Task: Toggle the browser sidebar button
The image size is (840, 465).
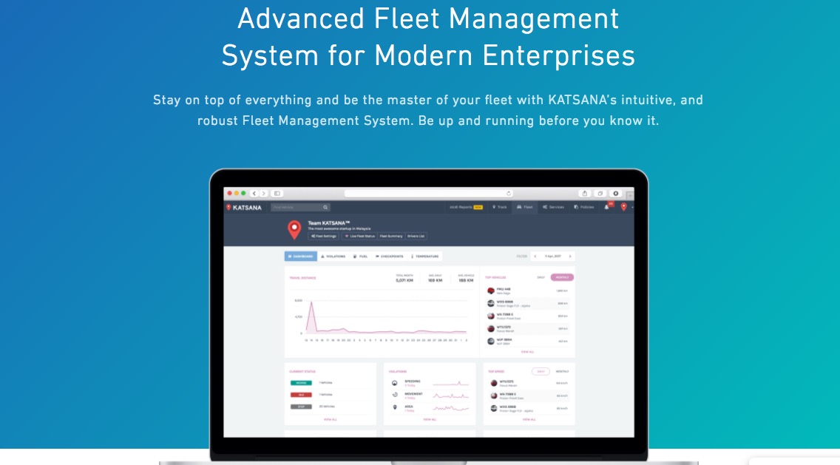Action: point(277,194)
